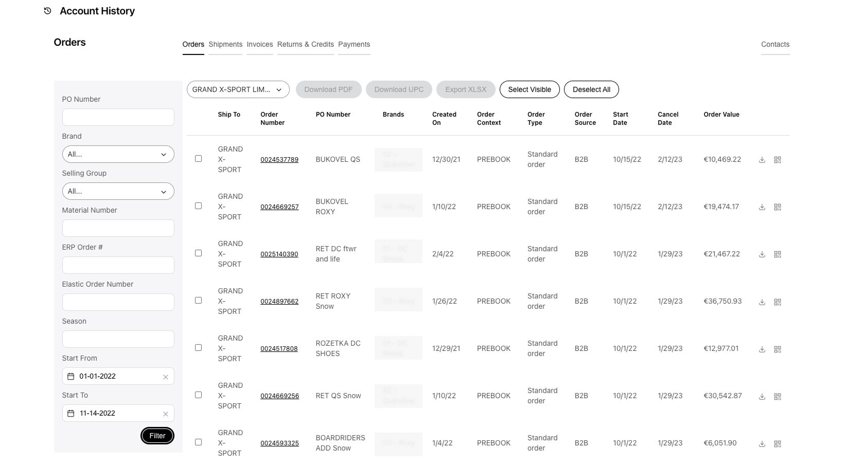Click QR code icon for RET QS Snow order

pyautogui.click(x=777, y=396)
